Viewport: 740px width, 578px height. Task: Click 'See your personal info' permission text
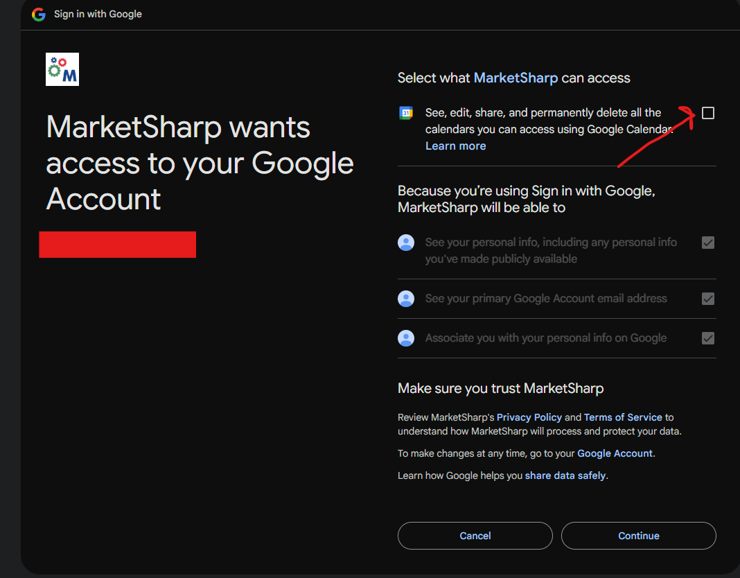point(551,251)
